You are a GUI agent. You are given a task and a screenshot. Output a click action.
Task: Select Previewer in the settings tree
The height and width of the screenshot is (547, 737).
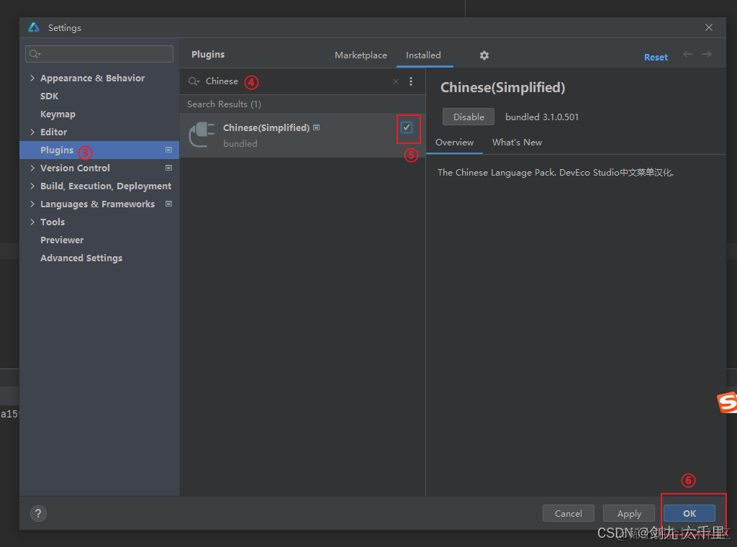coord(62,240)
